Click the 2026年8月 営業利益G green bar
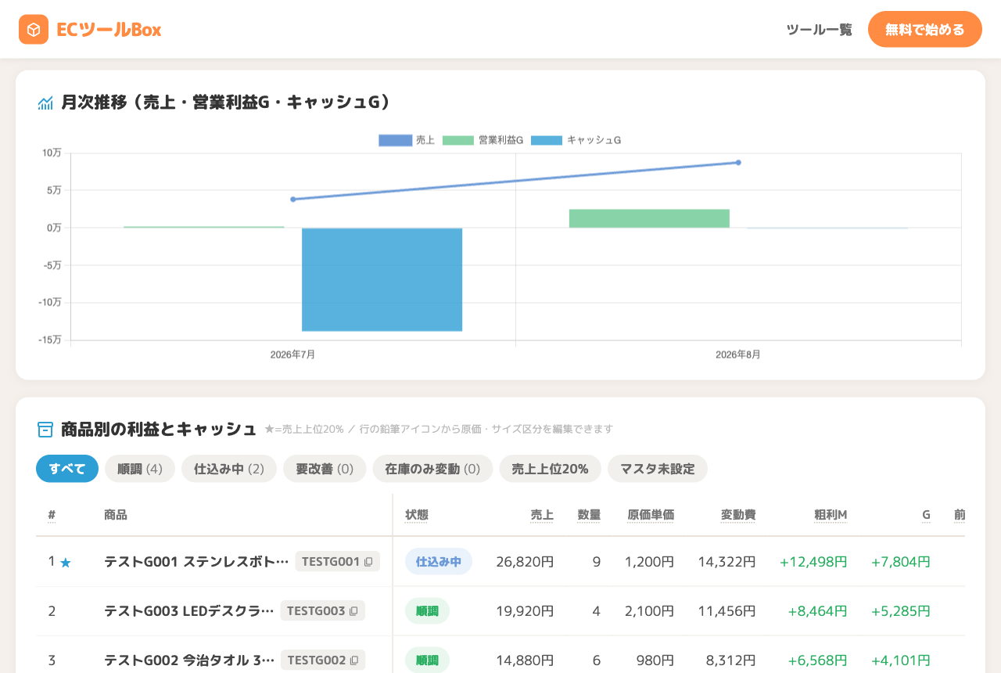Image resolution: width=1001 pixels, height=673 pixels. (x=649, y=218)
